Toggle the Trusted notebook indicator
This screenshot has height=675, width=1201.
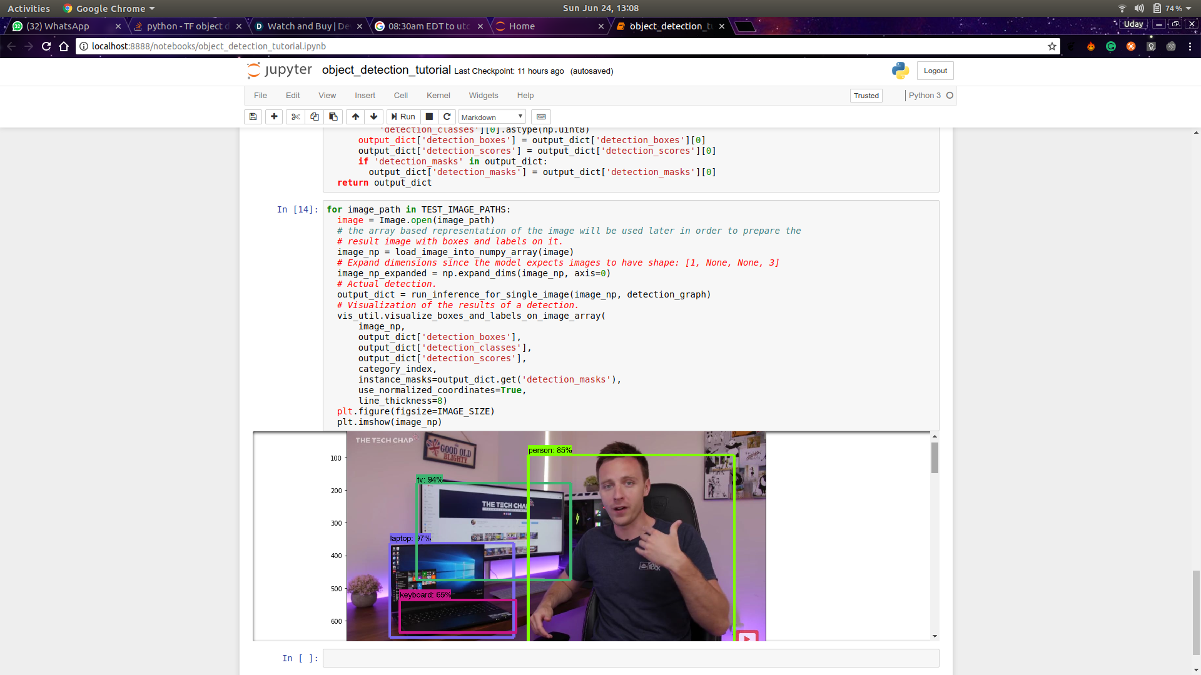[x=866, y=96]
